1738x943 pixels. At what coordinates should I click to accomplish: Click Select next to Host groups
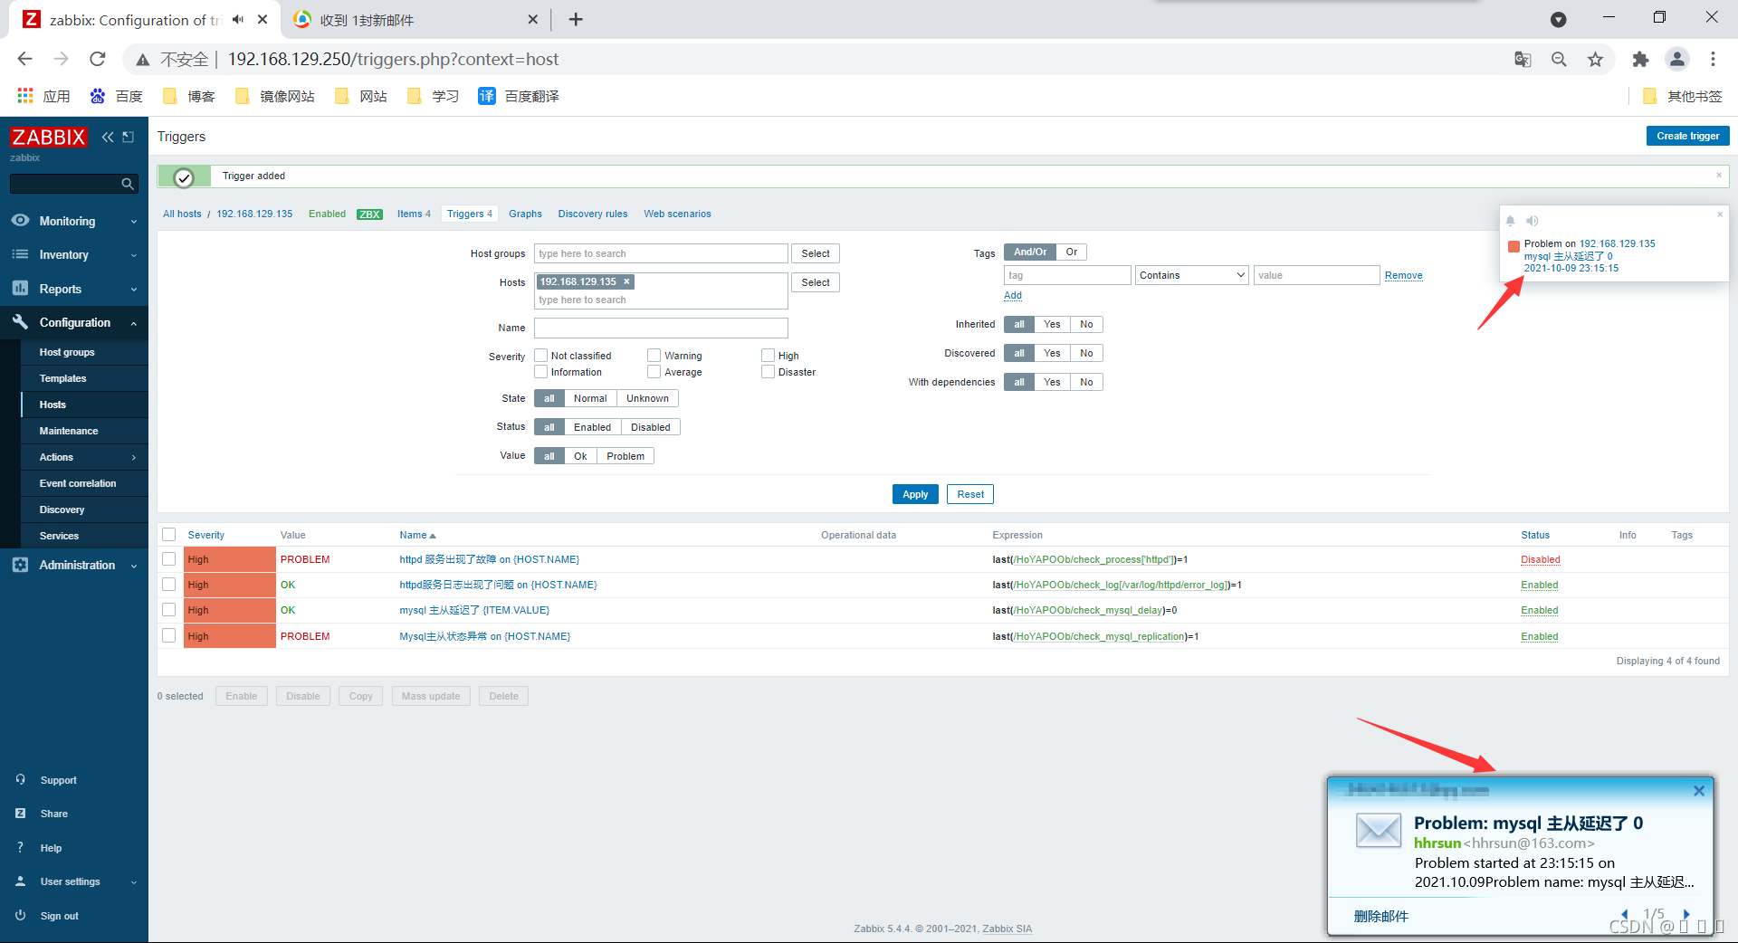pyautogui.click(x=816, y=253)
